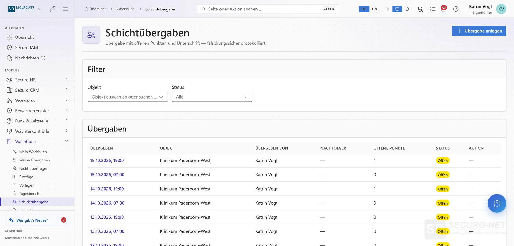The height and width of the screenshot is (246, 514).
Task: Select system theme monitor icon
Action: [397, 9]
